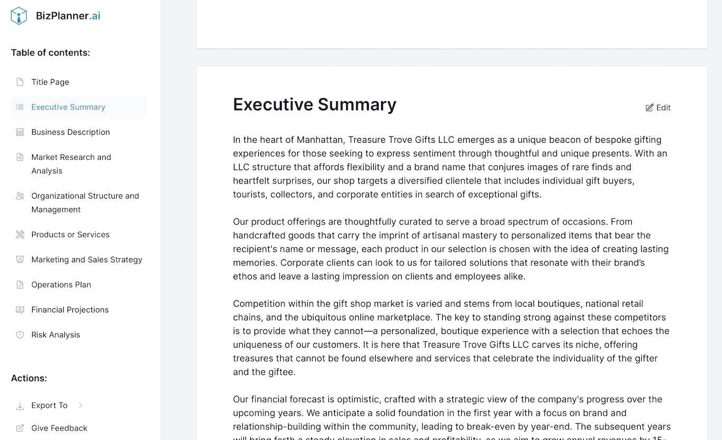The width and height of the screenshot is (722, 440).
Task: Click the Operations Plan file icon
Action: (x=20, y=285)
